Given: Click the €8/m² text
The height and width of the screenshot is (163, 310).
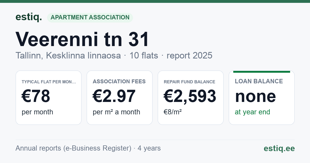Looking at the screenshot, I should pos(173,112).
